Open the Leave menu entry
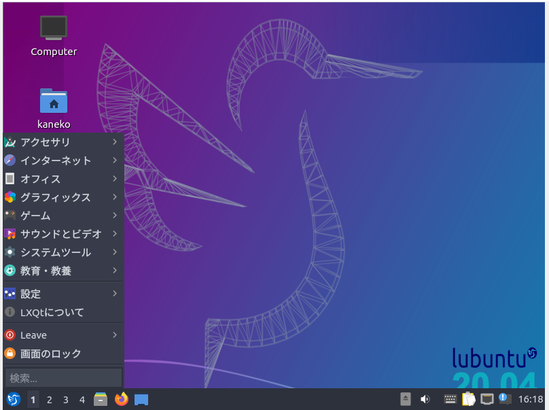 63,335
